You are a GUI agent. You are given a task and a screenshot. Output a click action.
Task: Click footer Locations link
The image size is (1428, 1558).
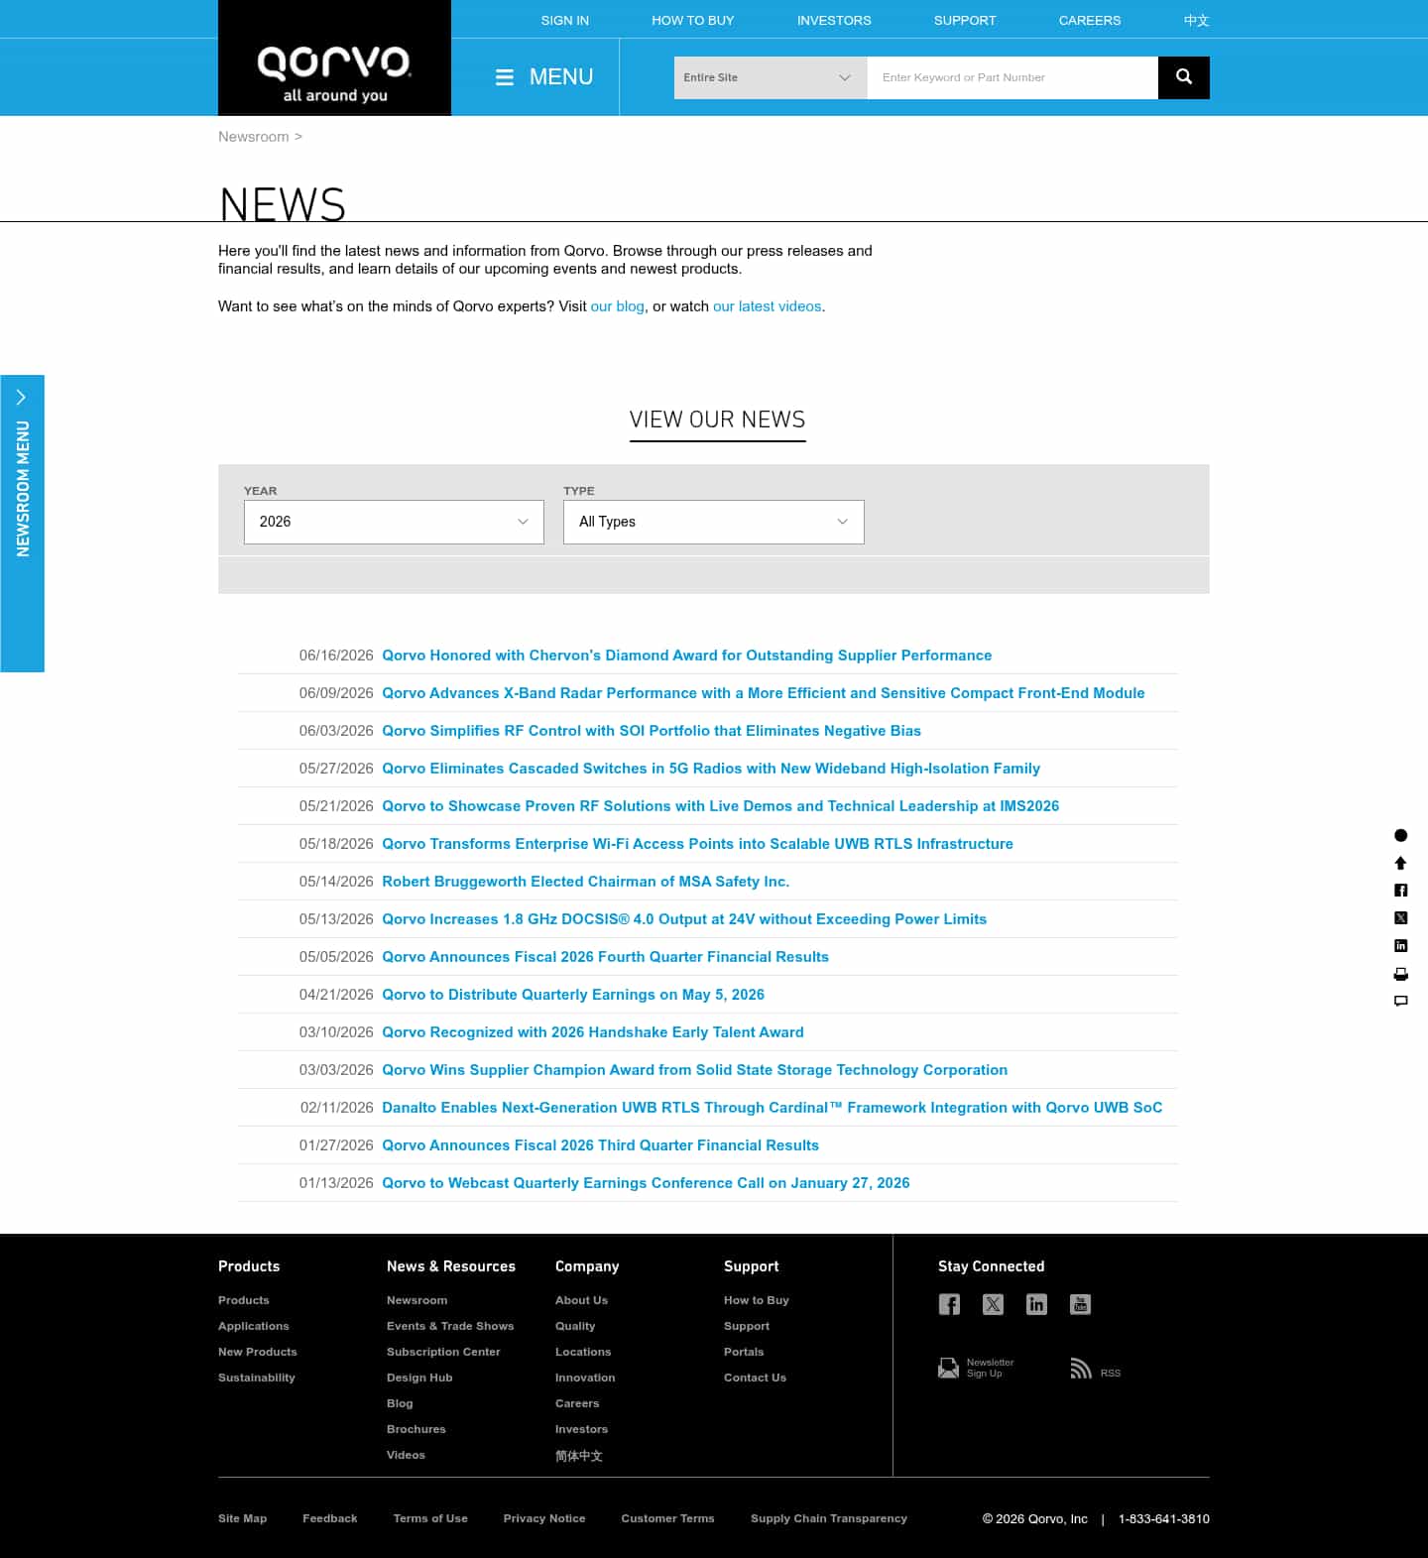pyautogui.click(x=583, y=1352)
